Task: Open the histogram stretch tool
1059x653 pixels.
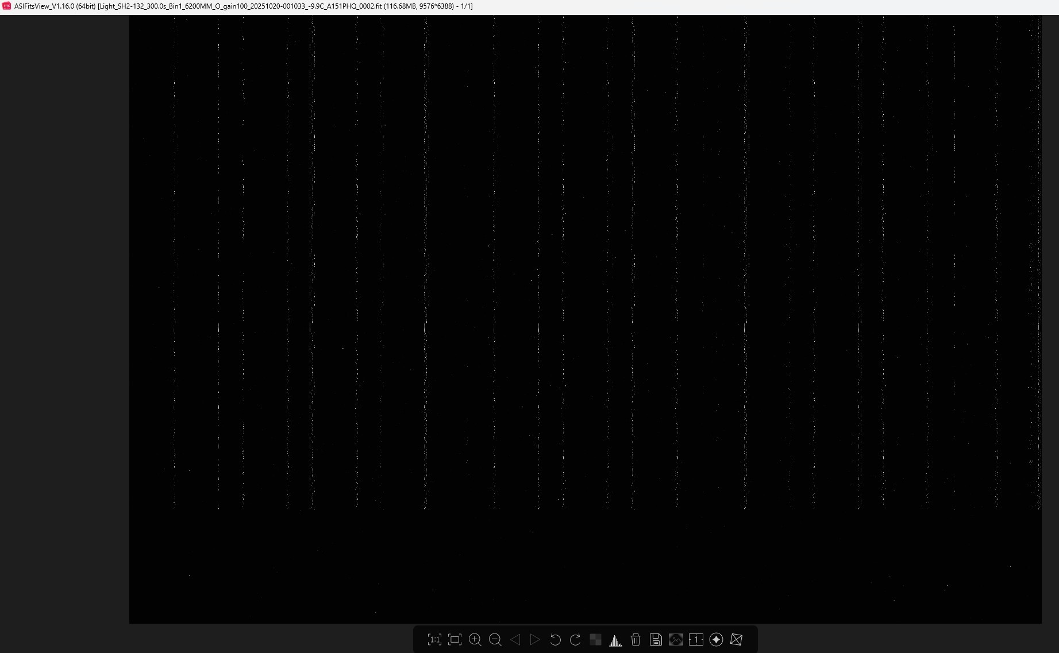Action: click(615, 640)
